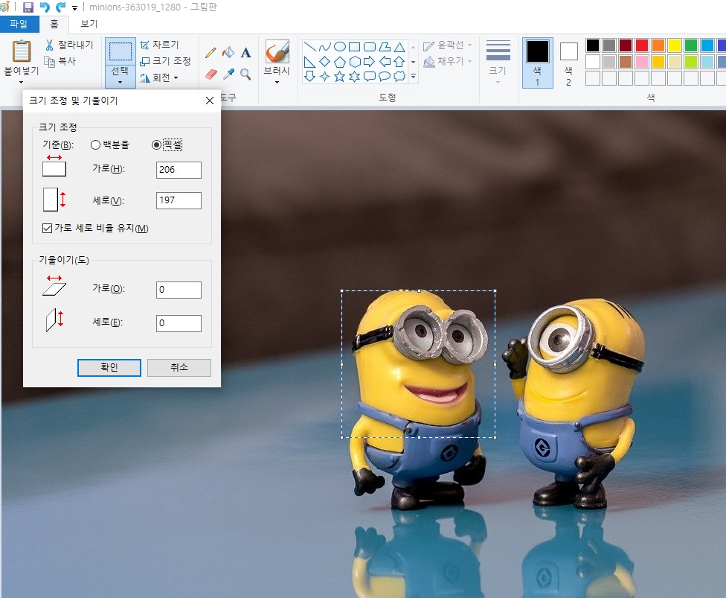
Task: Select the Right arrow shape
Action: pyautogui.click(x=370, y=61)
